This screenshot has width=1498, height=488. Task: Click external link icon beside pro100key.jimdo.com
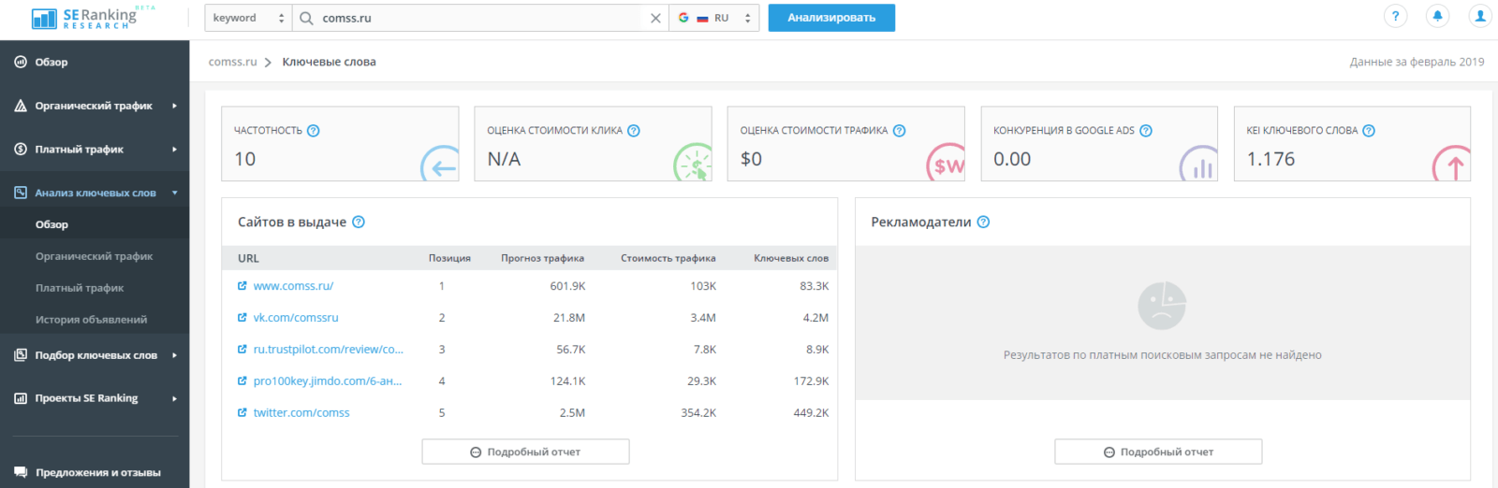tap(242, 381)
